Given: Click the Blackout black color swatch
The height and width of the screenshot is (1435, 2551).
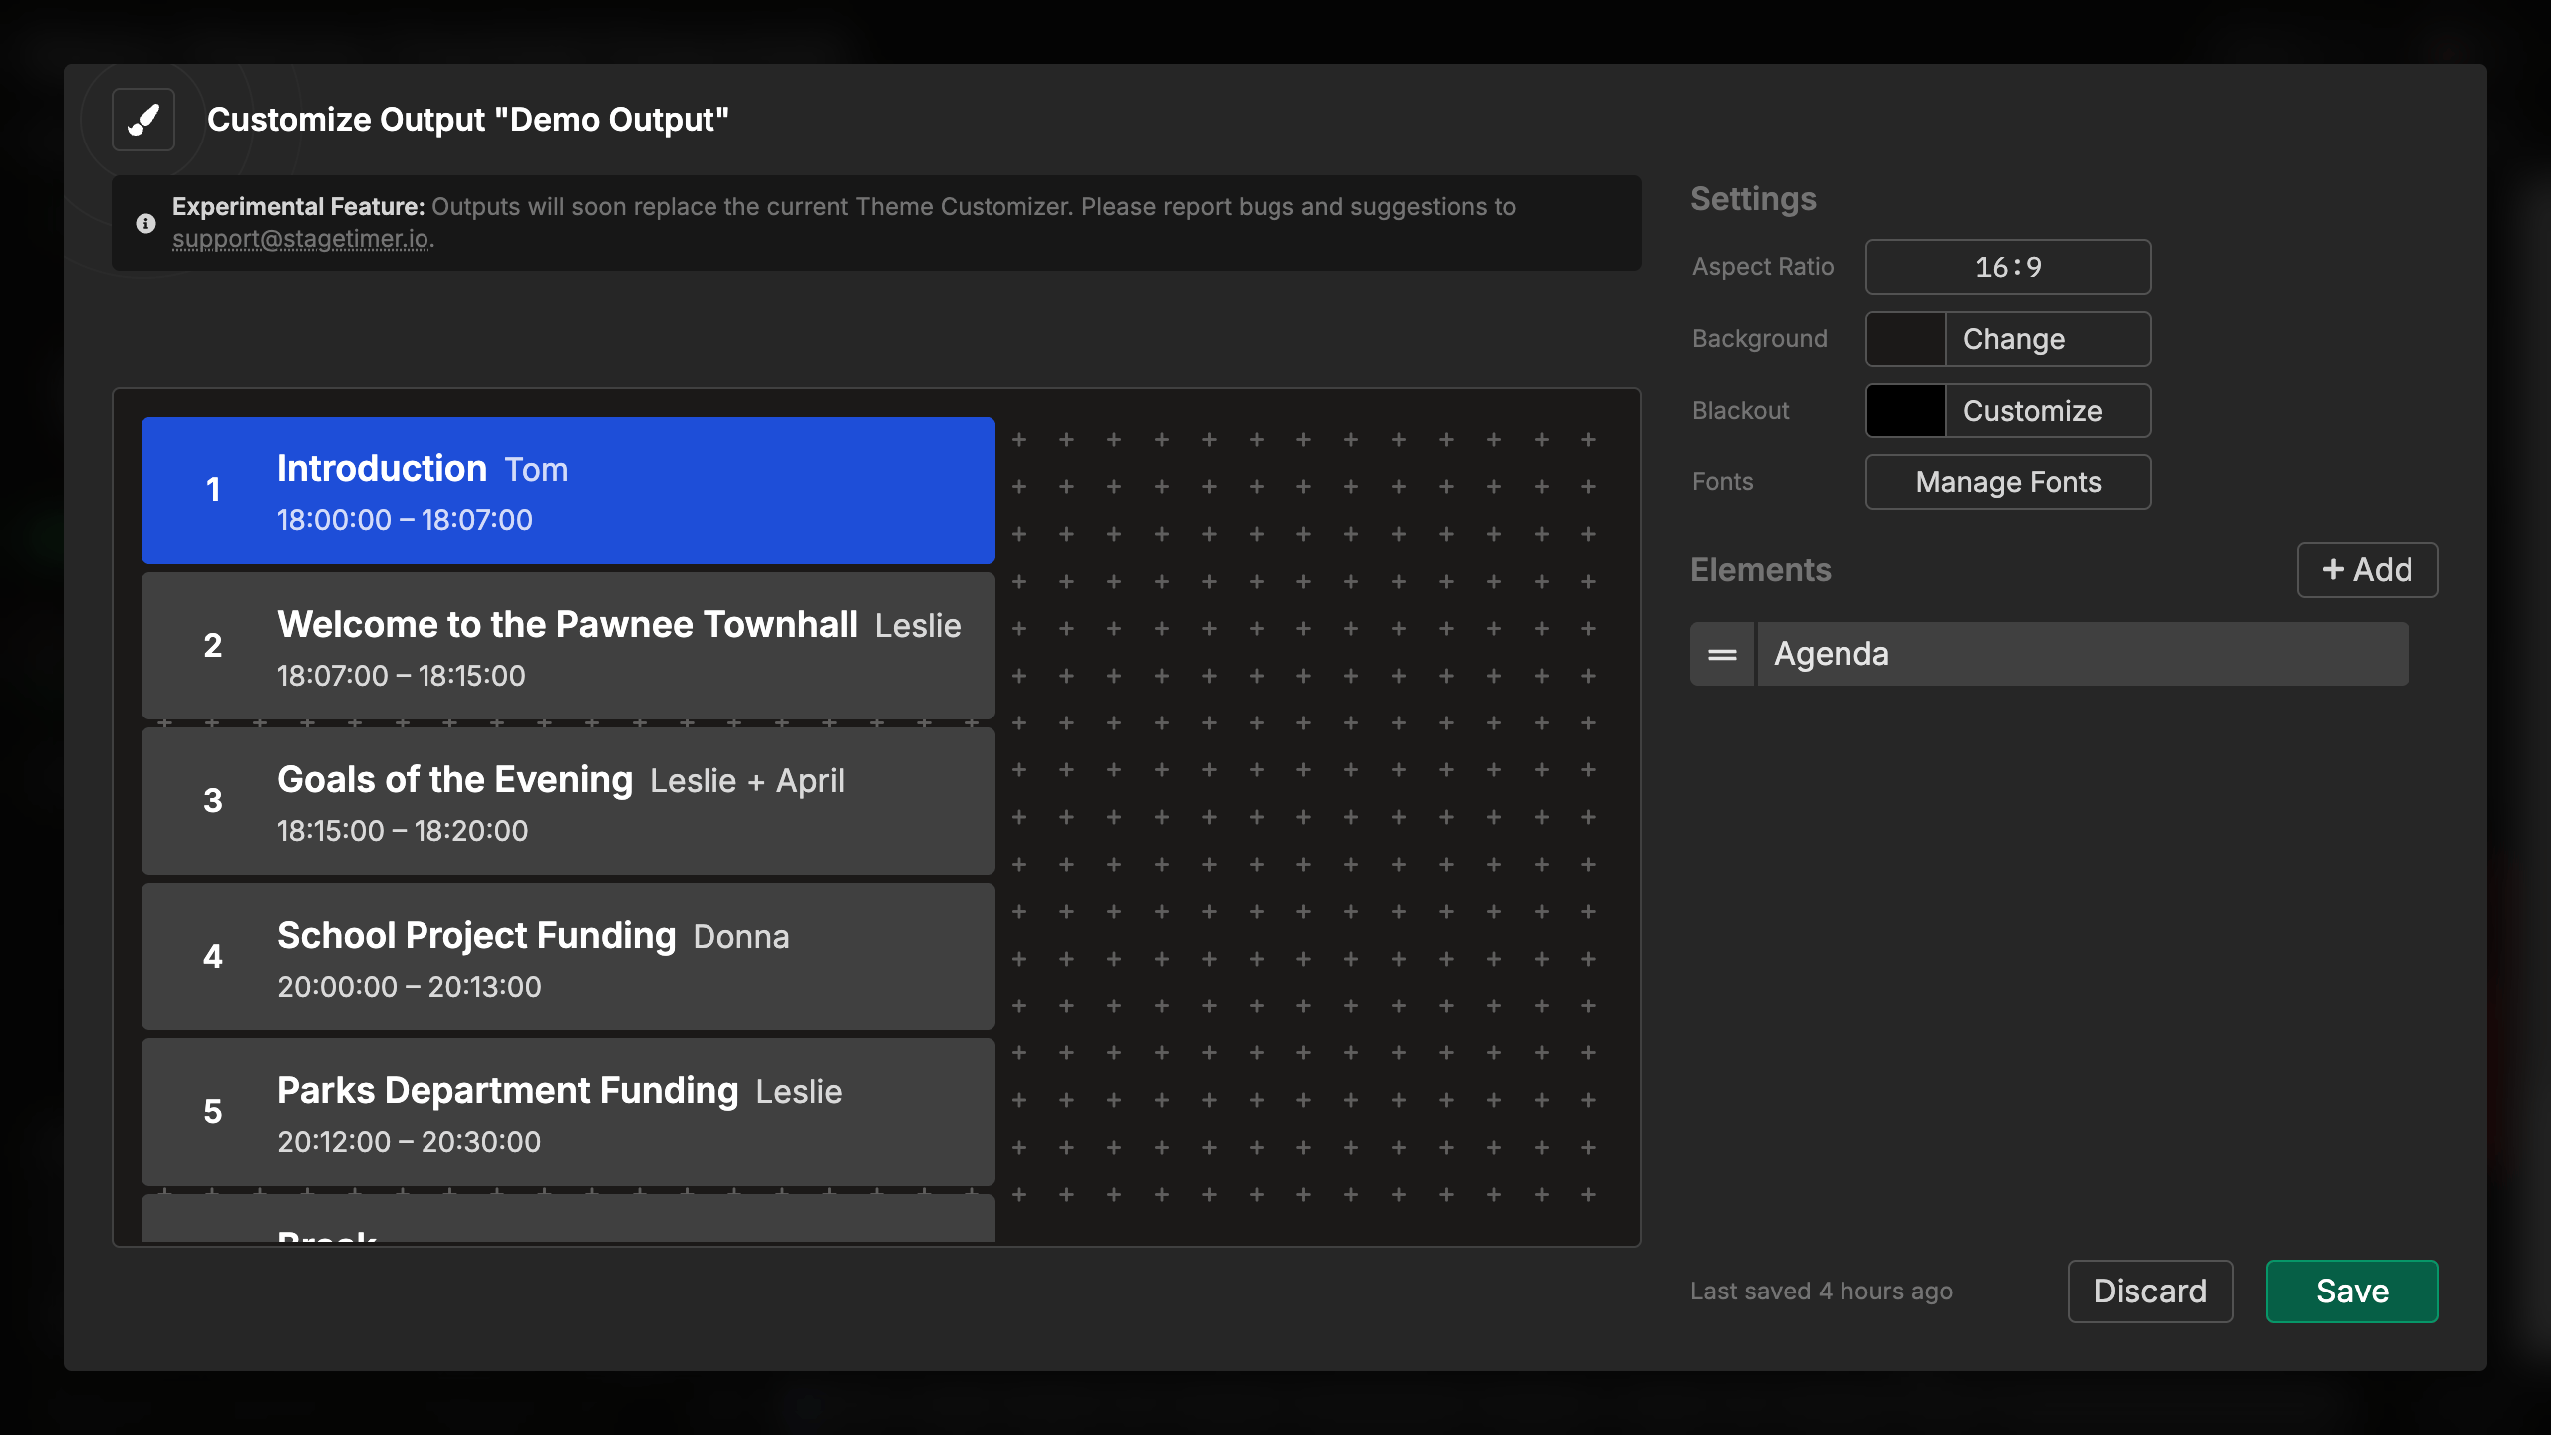Looking at the screenshot, I should pyautogui.click(x=1905, y=411).
